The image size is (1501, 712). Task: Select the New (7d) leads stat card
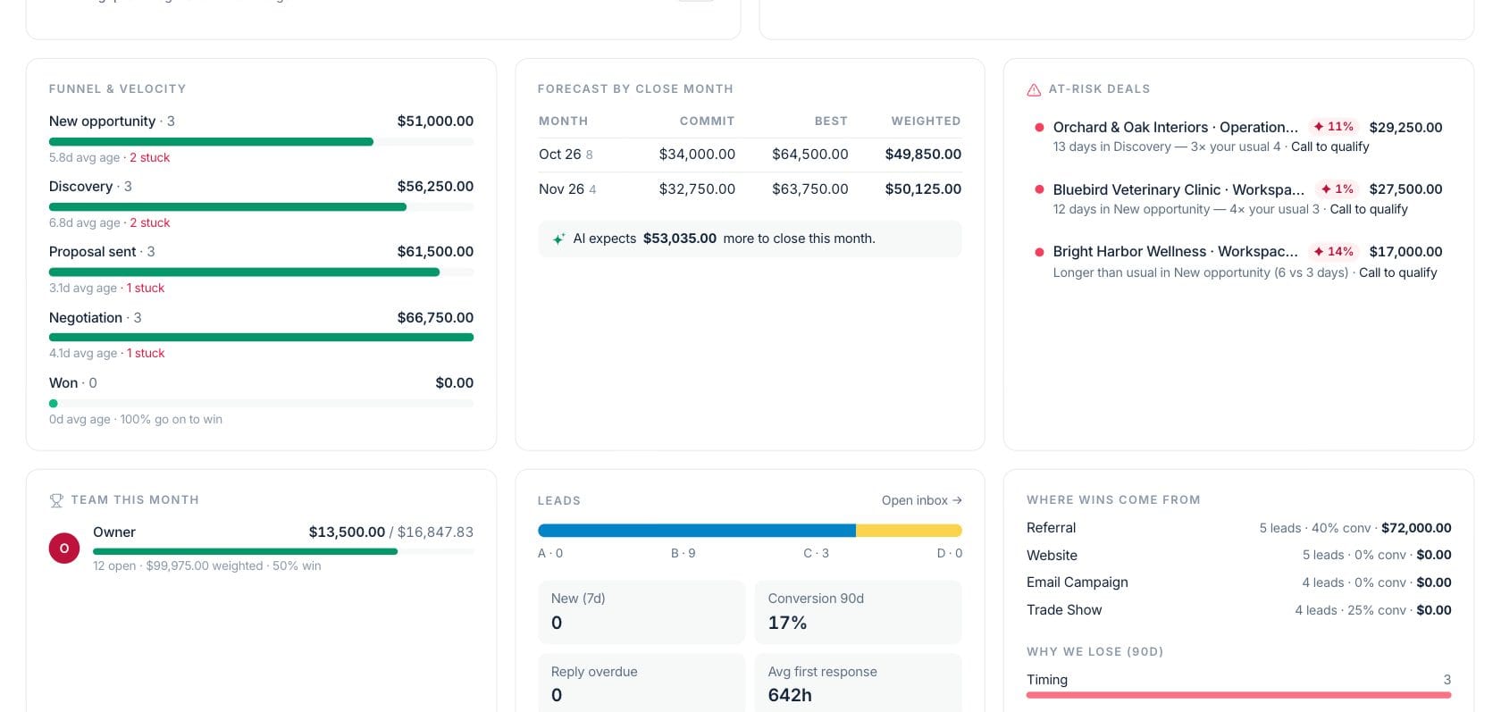click(641, 612)
